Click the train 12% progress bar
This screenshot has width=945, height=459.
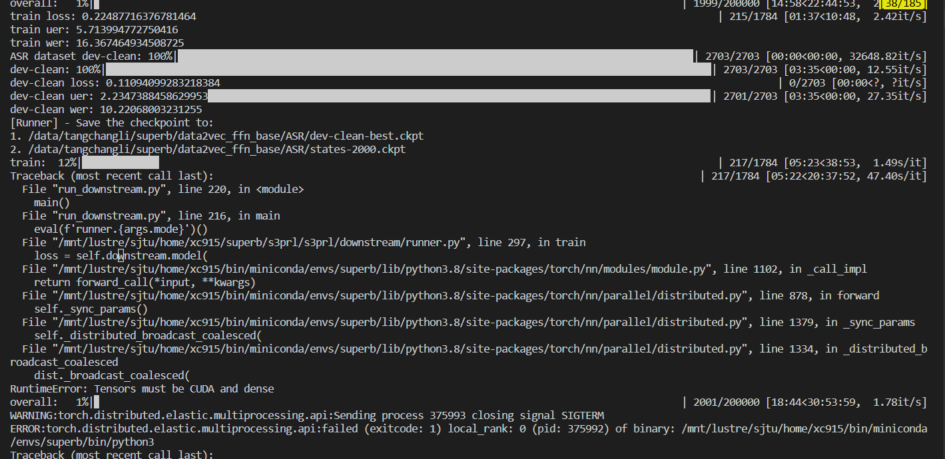pyautogui.click(x=120, y=162)
